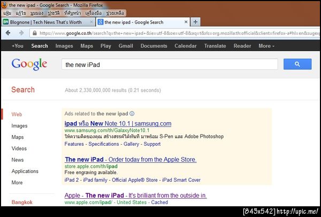Click the padlock site identity icon
Image resolution: width=321 pixels, height=217 pixels.
point(35,33)
